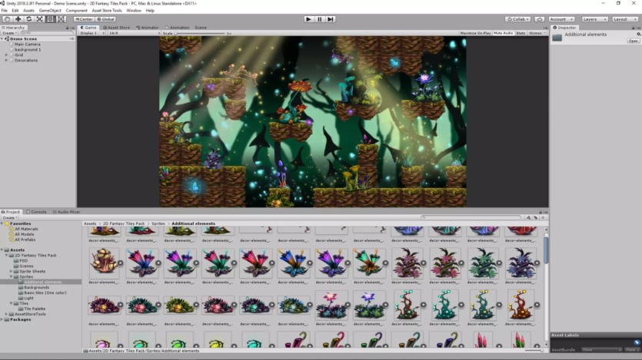The width and height of the screenshot is (642, 360).
Task: Click the Favorites star icon
Action: [x=7, y=223]
